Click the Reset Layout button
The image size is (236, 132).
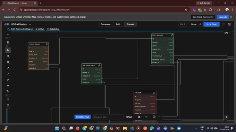(x=82, y=117)
